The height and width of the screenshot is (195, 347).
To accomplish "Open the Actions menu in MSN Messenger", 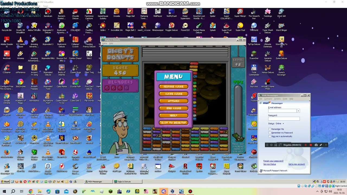I will point(277,99).
